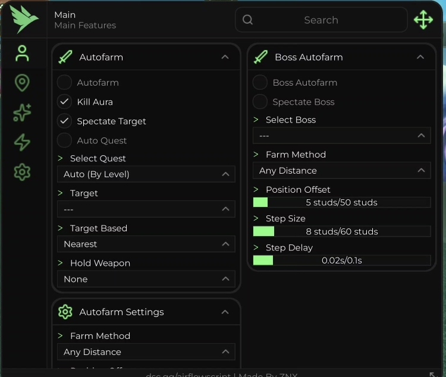Viewport: 446px width, 377px height.
Task: Adjust the Step Size slider
Action: pos(341,231)
